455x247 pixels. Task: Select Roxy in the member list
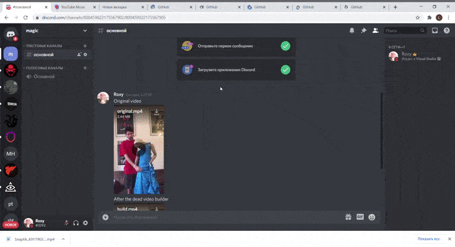tap(418, 56)
